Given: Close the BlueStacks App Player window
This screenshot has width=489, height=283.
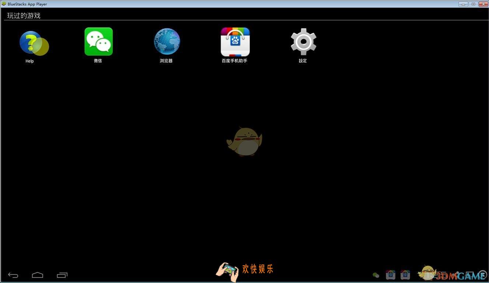Looking at the screenshot, I should pos(483,4).
